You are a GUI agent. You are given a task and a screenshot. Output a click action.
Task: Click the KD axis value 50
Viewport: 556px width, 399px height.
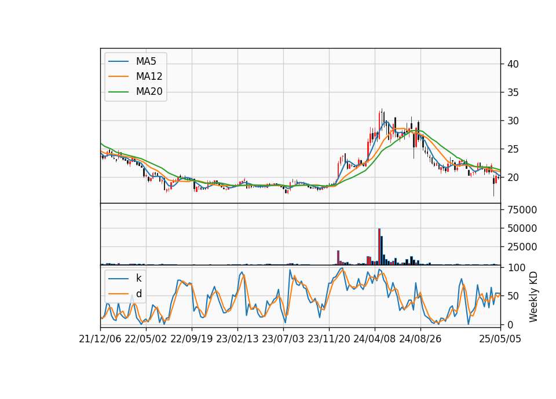pyautogui.click(x=513, y=296)
